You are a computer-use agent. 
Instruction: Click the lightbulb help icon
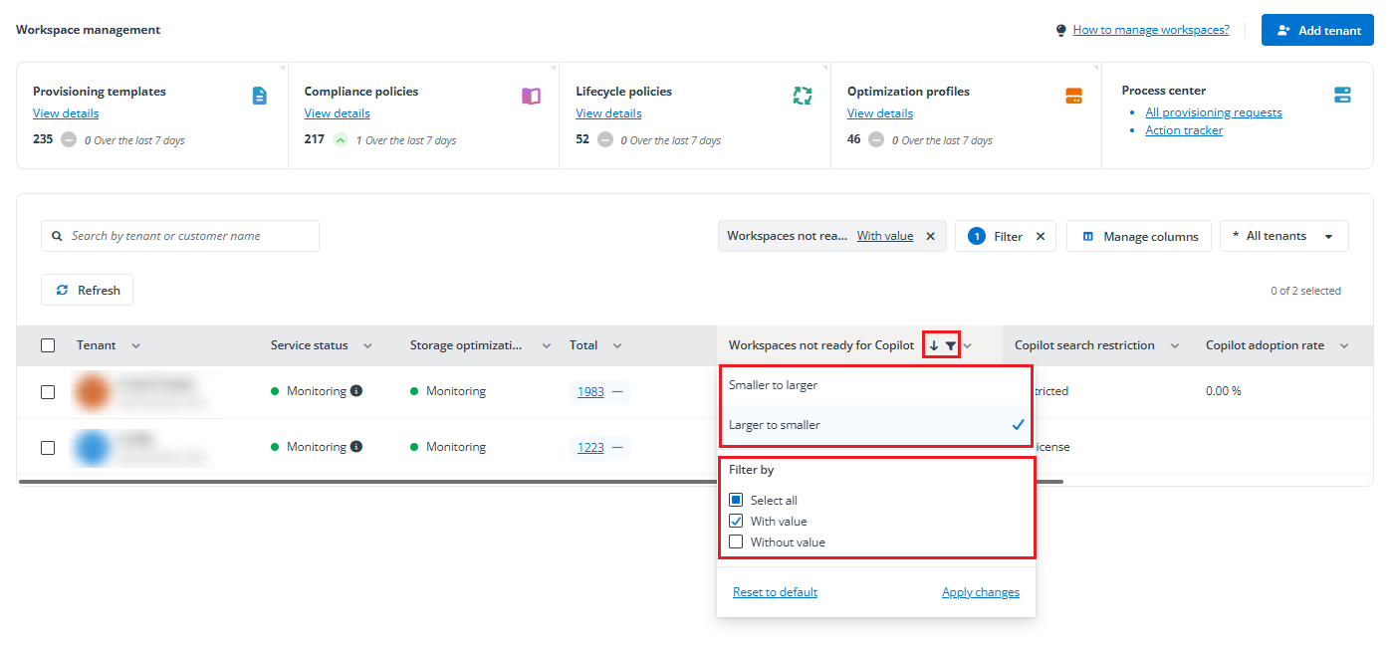1061,30
